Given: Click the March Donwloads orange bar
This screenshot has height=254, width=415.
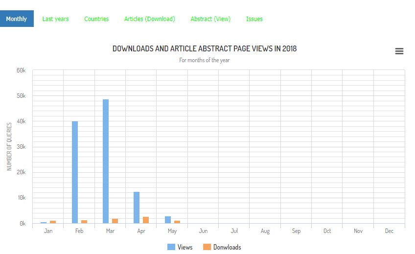Looking at the screenshot, I should (x=115, y=221).
